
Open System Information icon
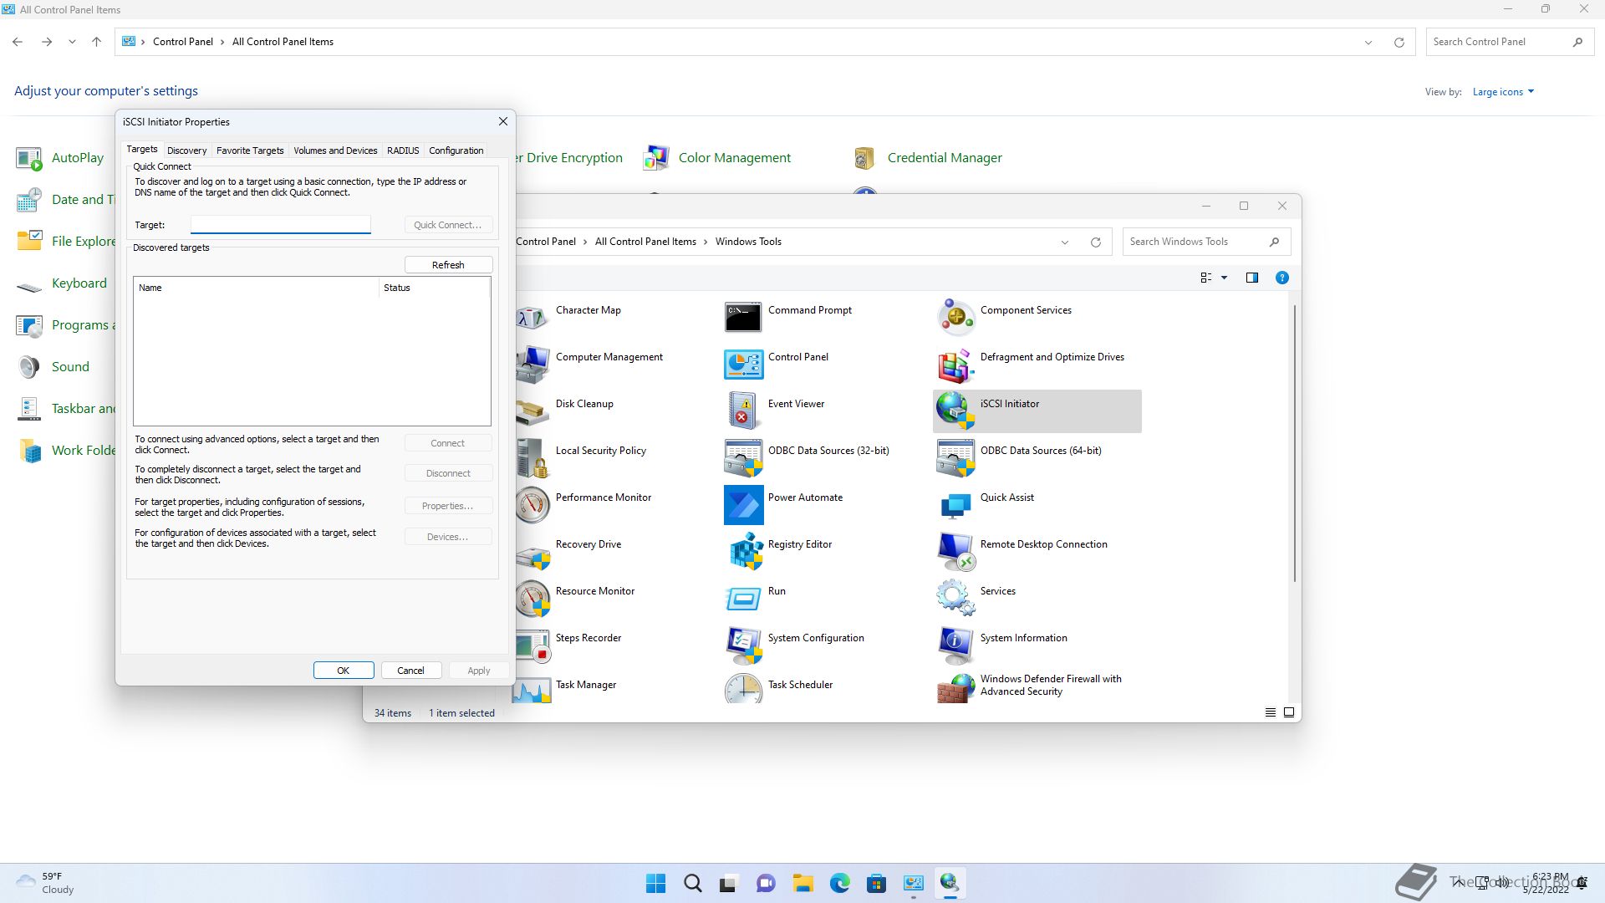pos(955,645)
